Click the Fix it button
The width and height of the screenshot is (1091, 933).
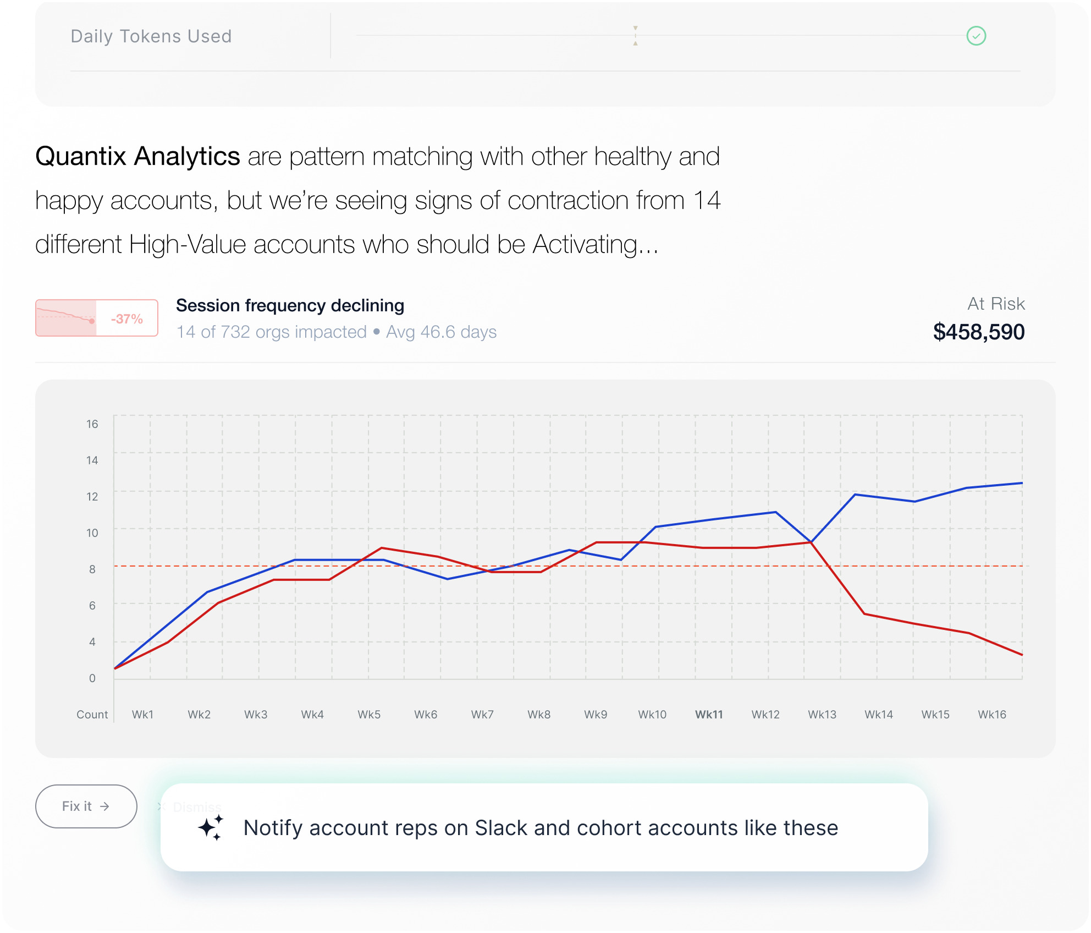[86, 806]
